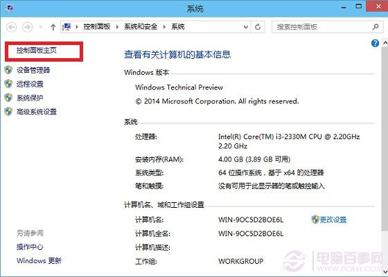Click the Forward navigation arrow

coord(27,27)
